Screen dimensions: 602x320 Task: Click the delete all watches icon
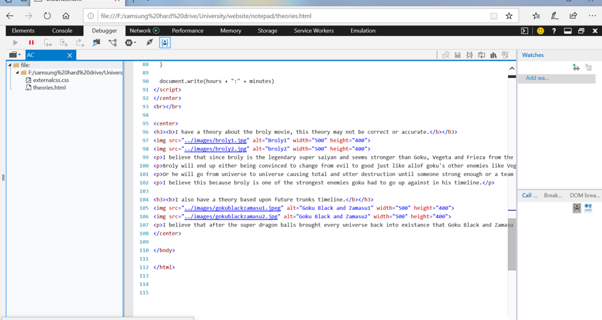pos(589,67)
